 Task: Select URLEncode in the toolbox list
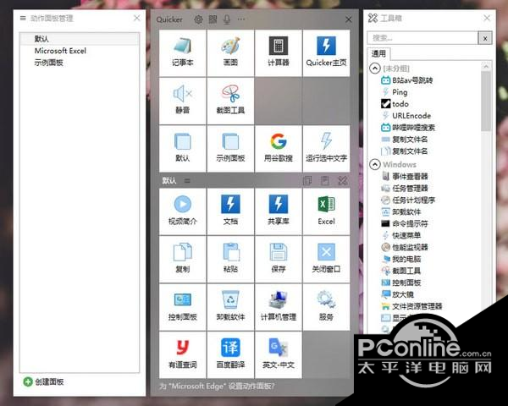coord(406,116)
